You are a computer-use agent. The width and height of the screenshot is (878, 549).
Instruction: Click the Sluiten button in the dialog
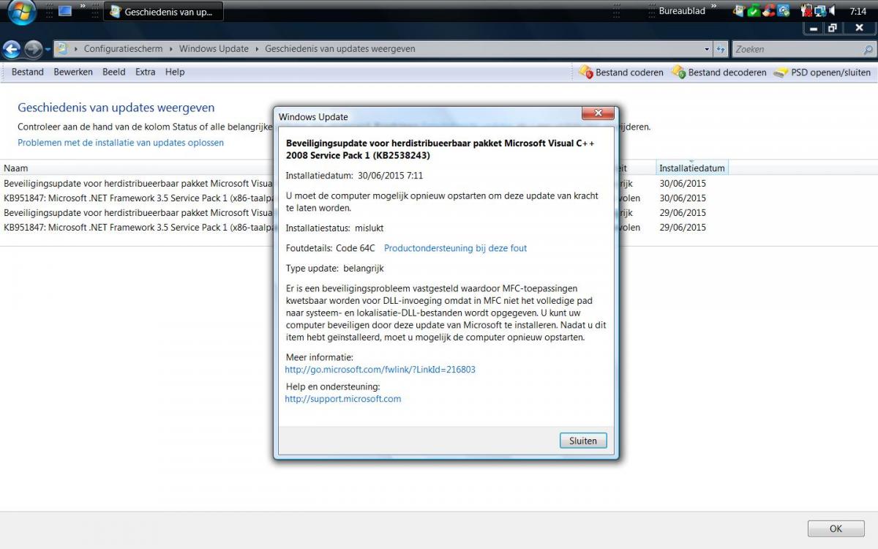tap(583, 441)
